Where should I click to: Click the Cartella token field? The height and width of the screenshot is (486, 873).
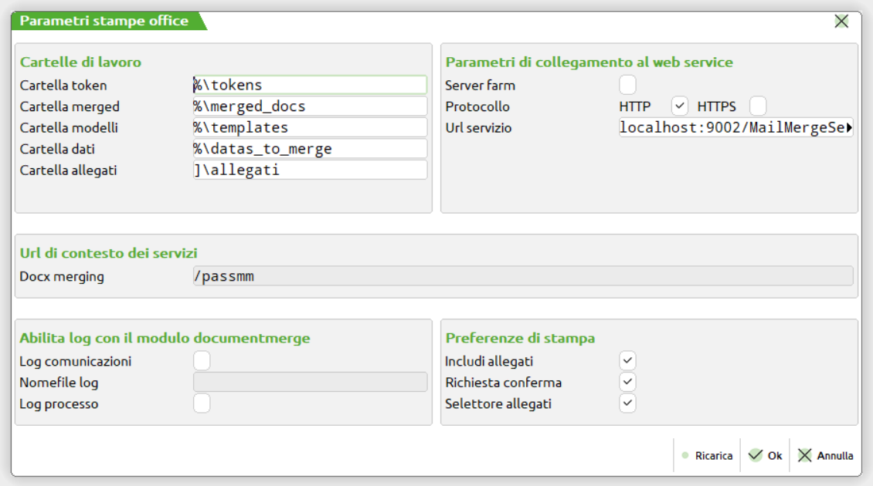[309, 85]
